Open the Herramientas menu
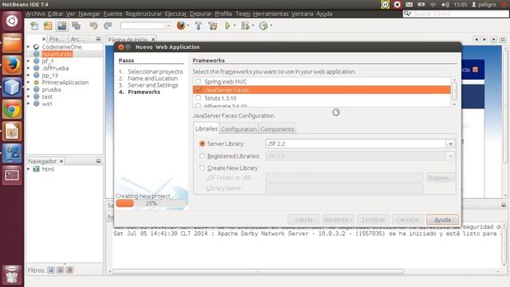Screen dimensions: 510x287 click(x=271, y=14)
